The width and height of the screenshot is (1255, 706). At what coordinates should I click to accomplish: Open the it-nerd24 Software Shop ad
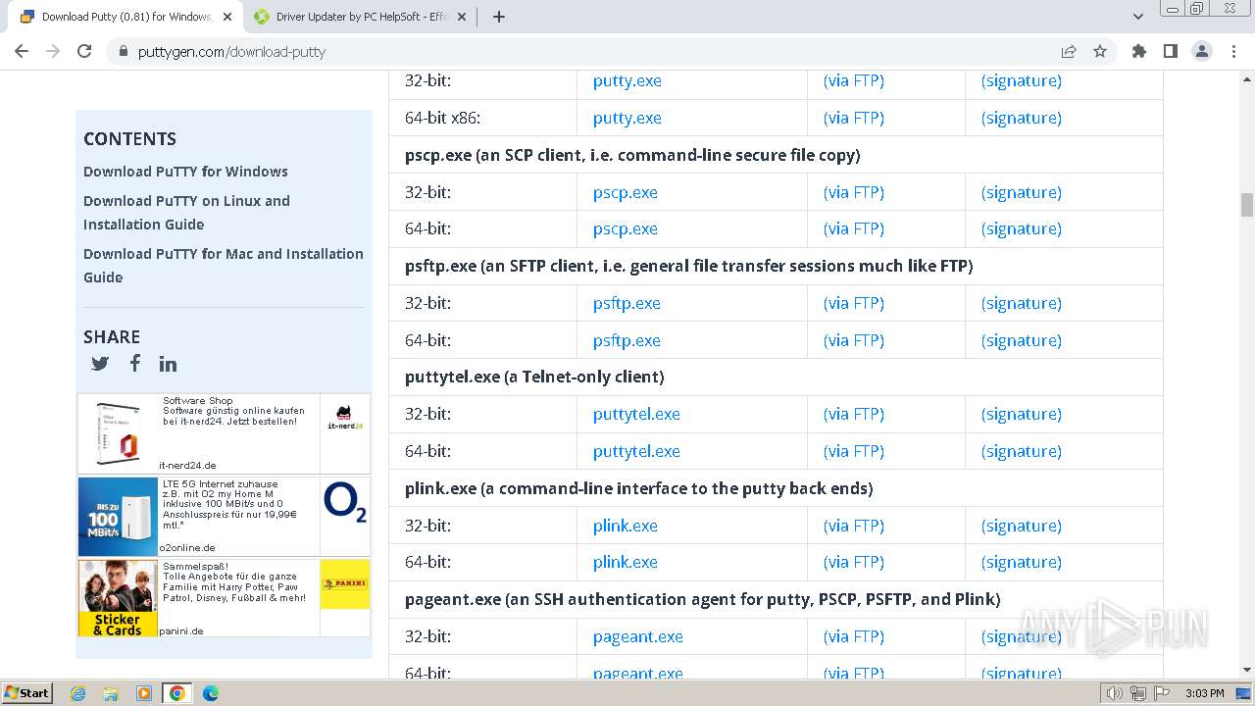pyautogui.click(x=224, y=434)
